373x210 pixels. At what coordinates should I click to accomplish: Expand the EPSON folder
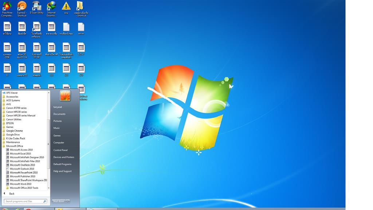point(10,123)
